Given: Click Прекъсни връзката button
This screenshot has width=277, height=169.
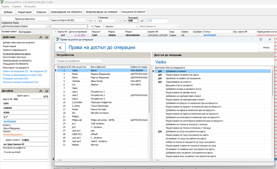Looking at the screenshot, I should click(x=25, y=19).
